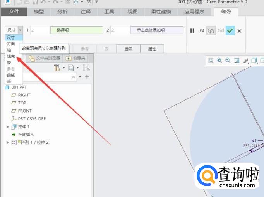Click the open folder icon in quick toolbar

coord(27,2)
